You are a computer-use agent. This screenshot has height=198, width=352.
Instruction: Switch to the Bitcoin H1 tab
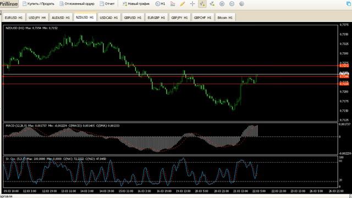click(225, 18)
